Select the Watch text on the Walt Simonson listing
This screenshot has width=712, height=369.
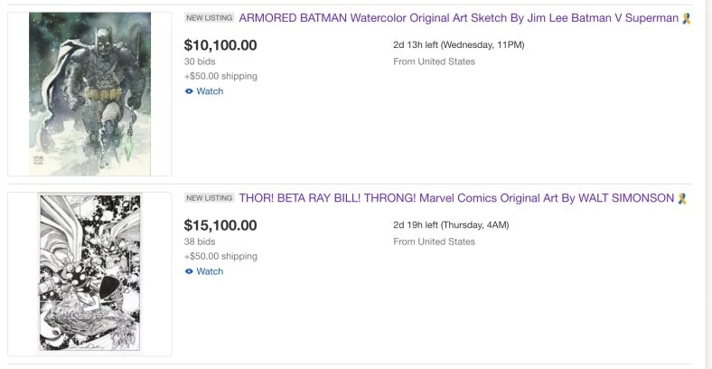tap(210, 271)
